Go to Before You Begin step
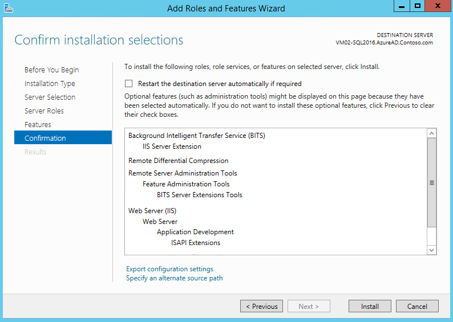Image resolution: width=453 pixels, height=322 pixels. 52,70
